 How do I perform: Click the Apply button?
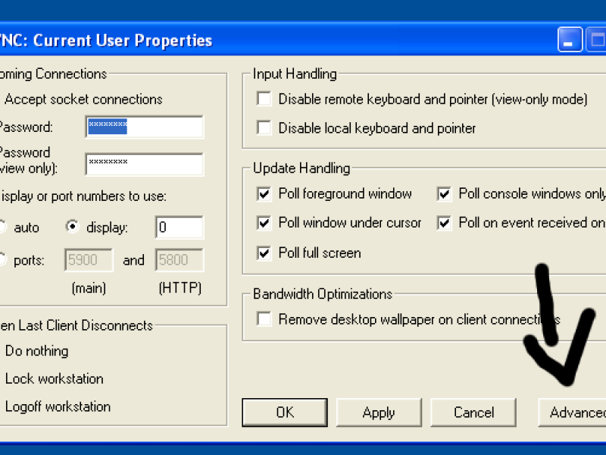point(379,413)
